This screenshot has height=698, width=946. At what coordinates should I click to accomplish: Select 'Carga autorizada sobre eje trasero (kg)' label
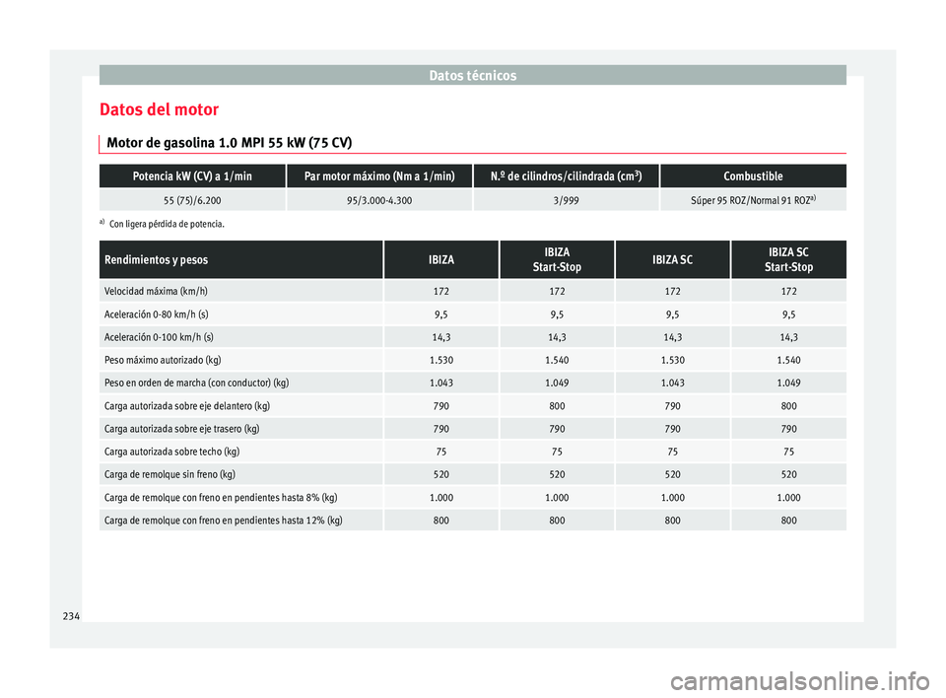[182, 429]
